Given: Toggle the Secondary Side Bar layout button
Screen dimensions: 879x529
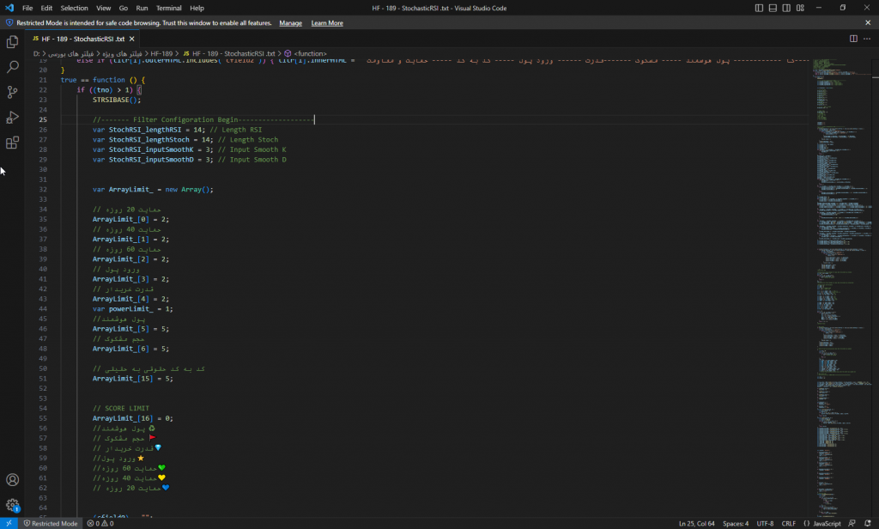Looking at the screenshot, I should click(x=788, y=8).
